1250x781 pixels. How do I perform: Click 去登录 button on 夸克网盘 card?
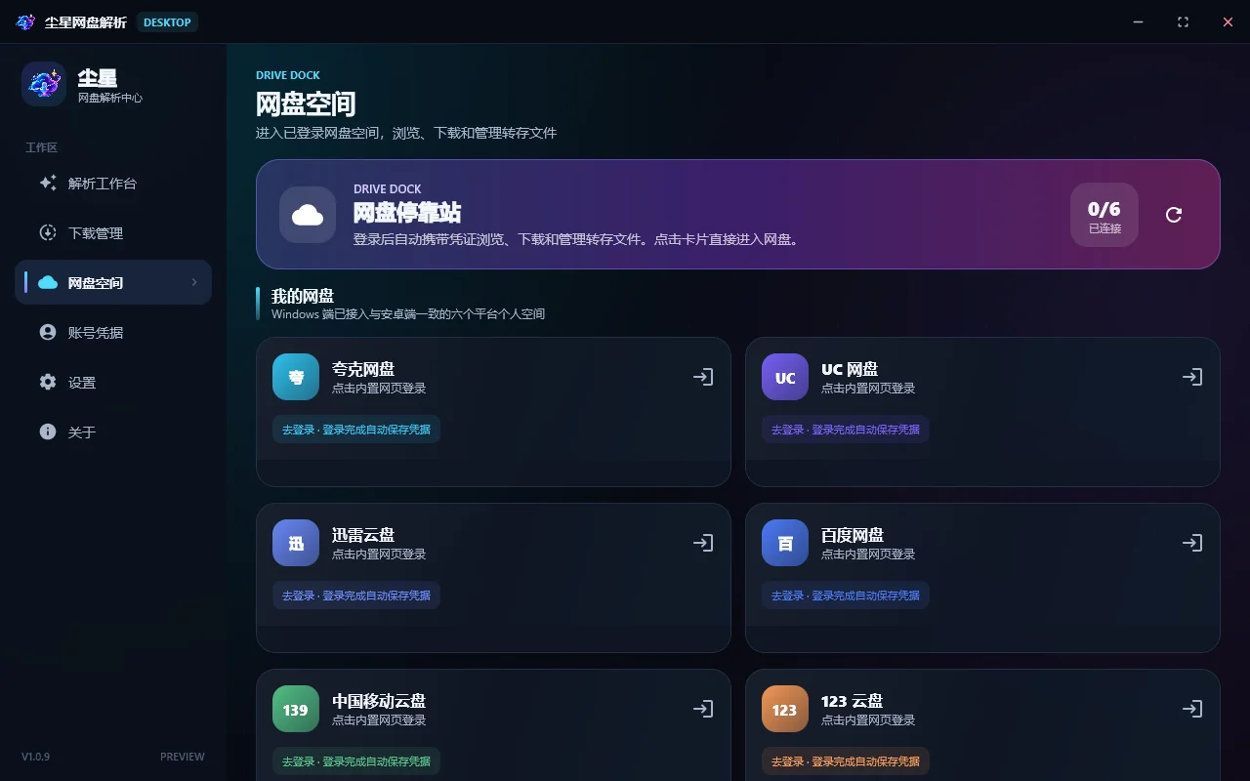(x=356, y=430)
